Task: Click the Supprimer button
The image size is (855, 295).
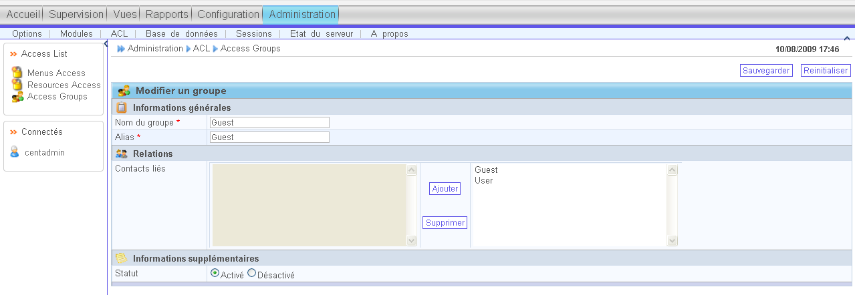Action: [445, 223]
